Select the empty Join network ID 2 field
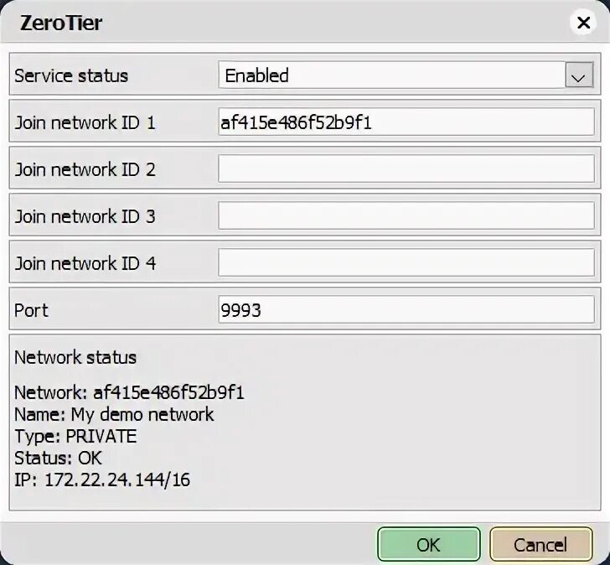This screenshot has height=565, width=610. (406, 168)
